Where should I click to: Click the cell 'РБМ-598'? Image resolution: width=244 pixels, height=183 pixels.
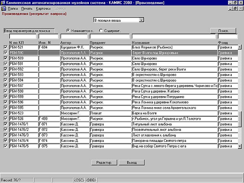pyautogui.click(x=24, y=91)
